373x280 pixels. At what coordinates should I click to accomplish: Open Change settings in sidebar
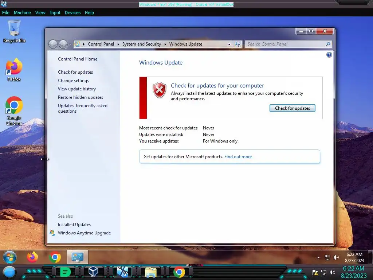coord(73,81)
